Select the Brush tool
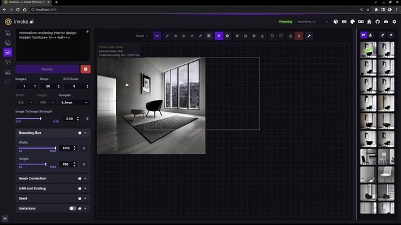401x225 pixels. click(167, 36)
